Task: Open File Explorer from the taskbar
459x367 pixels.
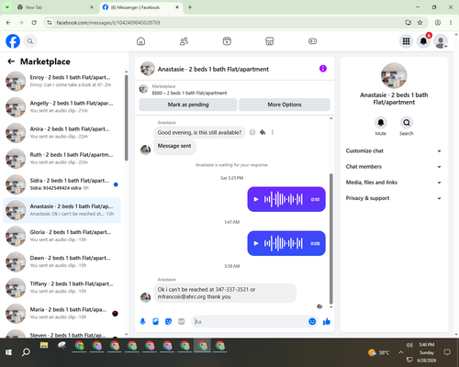Action: click(x=44, y=346)
